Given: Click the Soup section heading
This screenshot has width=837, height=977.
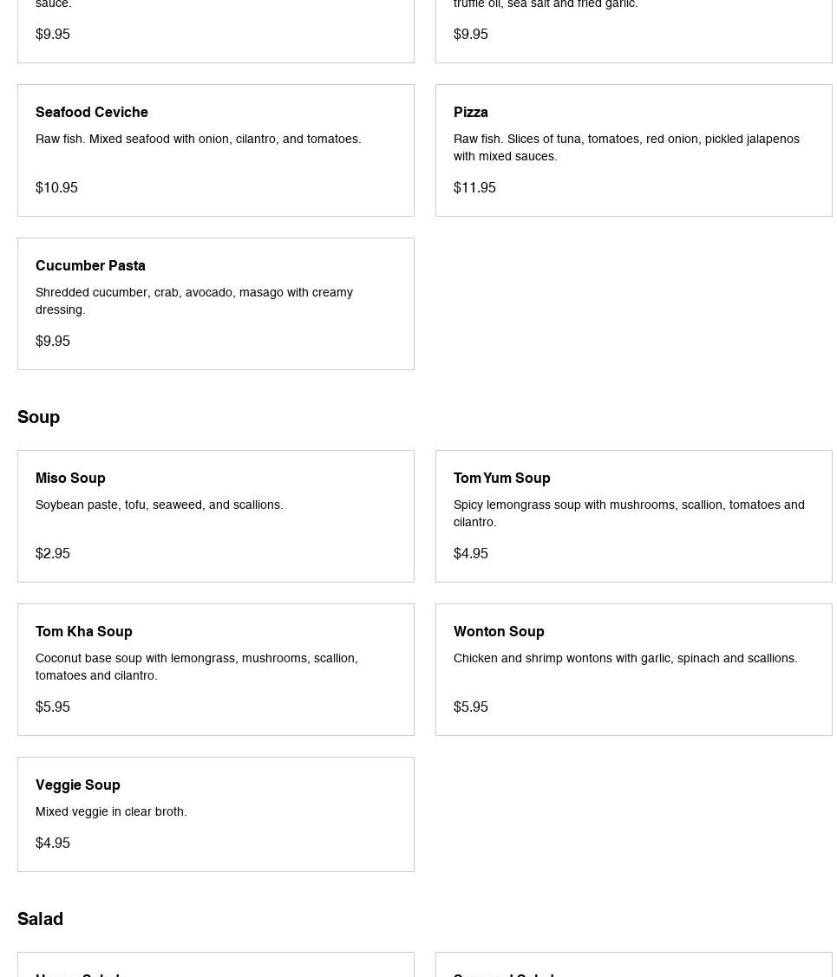Looking at the screenshot, I should tap(39, 417).
